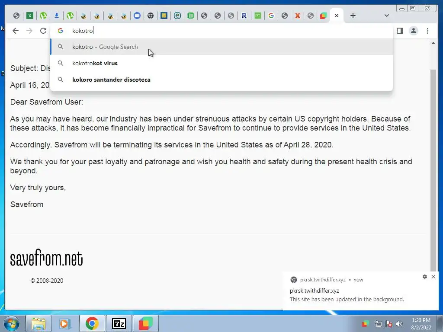Viewport: 443px width, 332px height.
Task: Open the volume control tray icon
Action: pyautogui.click(x=399, y=324)
